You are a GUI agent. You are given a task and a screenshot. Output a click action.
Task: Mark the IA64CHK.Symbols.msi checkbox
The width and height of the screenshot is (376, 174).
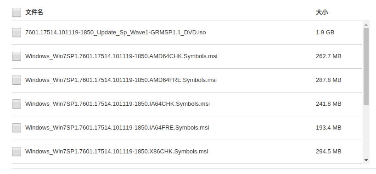coord(17,104)
